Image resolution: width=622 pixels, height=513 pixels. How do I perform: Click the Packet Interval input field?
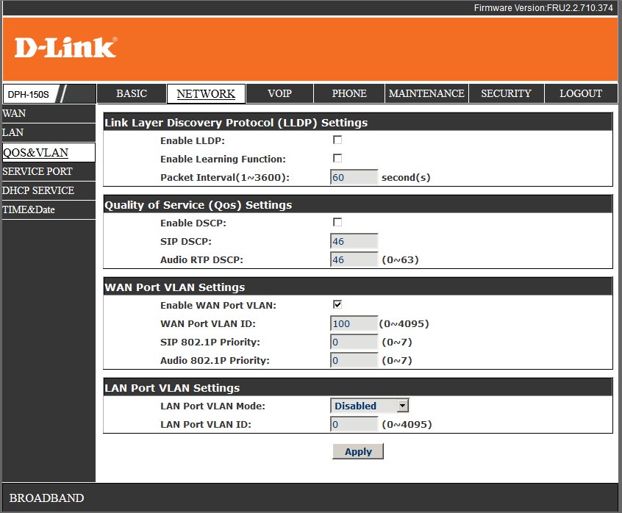[354, 177]
